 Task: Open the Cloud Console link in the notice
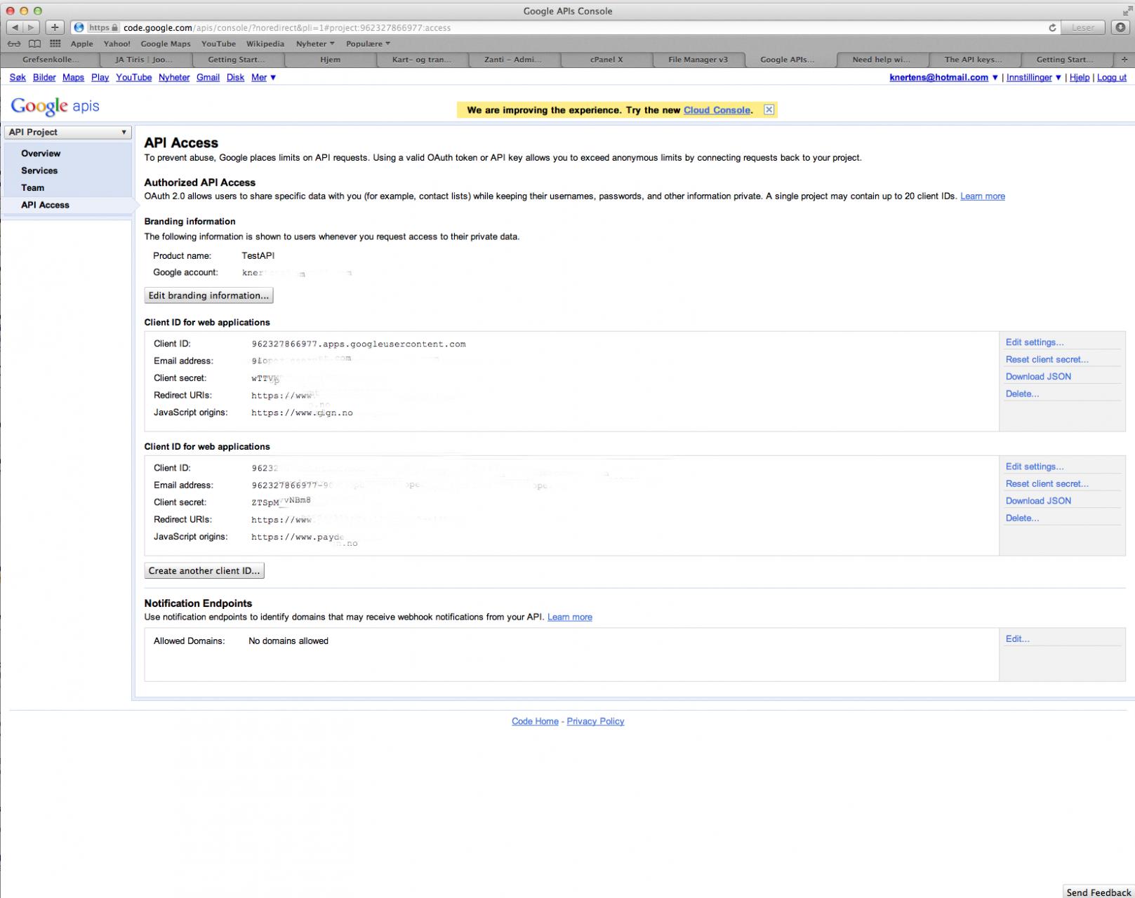click(x=717, y=110)
